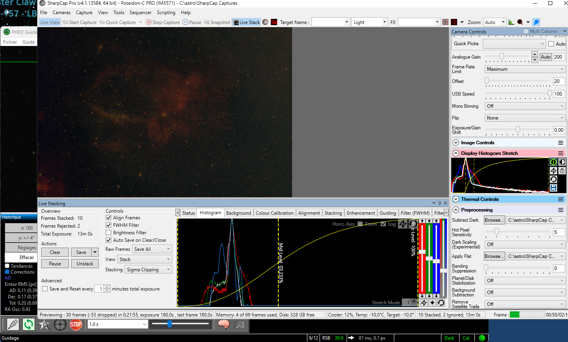Open the Raw Frames Save All dropdown
The width and height of the screenshot is (568, 342).
pos(152,249)
